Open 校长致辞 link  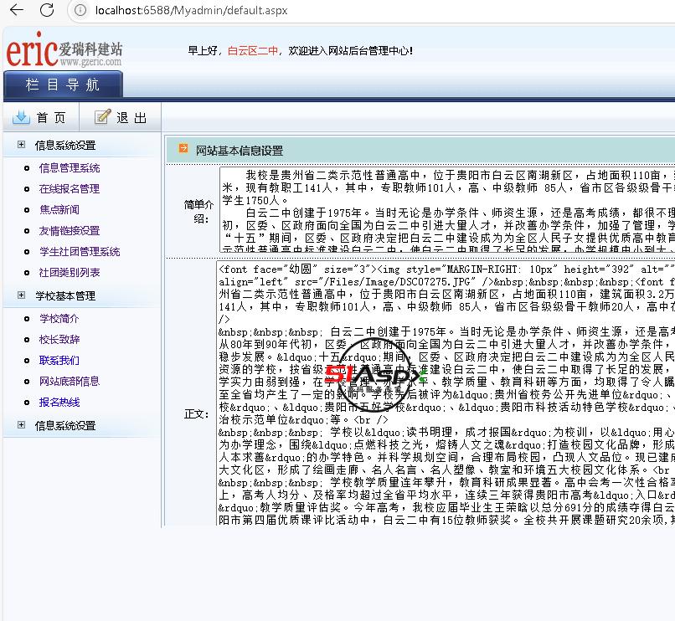(x=59, y=339)
